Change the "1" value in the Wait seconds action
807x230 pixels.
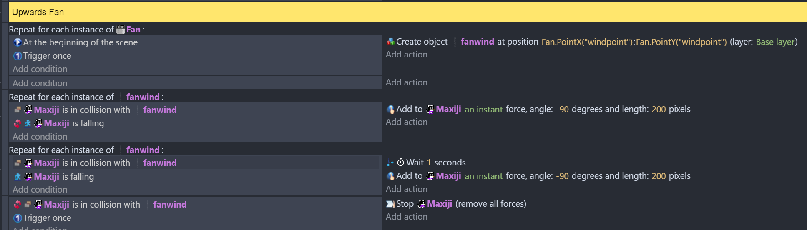tap(429, 162)
